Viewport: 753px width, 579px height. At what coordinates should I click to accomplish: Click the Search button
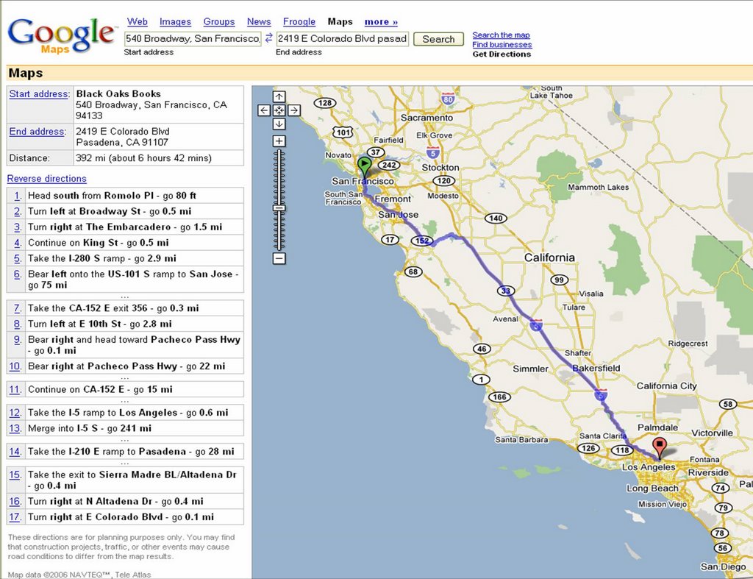tap(438, 39)
